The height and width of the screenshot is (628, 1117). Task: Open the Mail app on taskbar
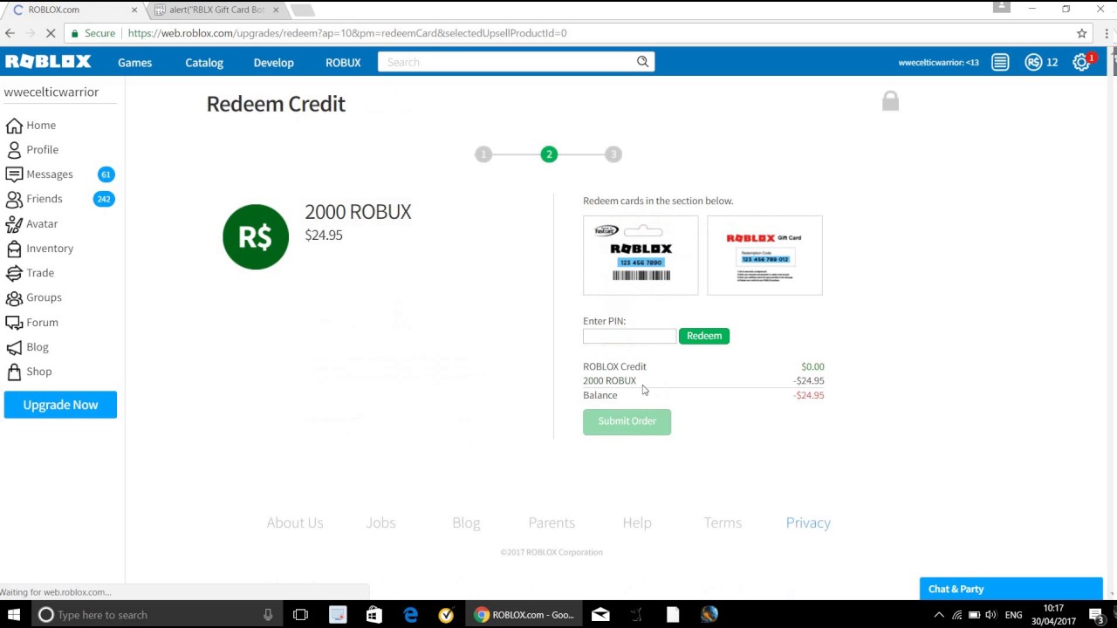click(x=600, y=615)
